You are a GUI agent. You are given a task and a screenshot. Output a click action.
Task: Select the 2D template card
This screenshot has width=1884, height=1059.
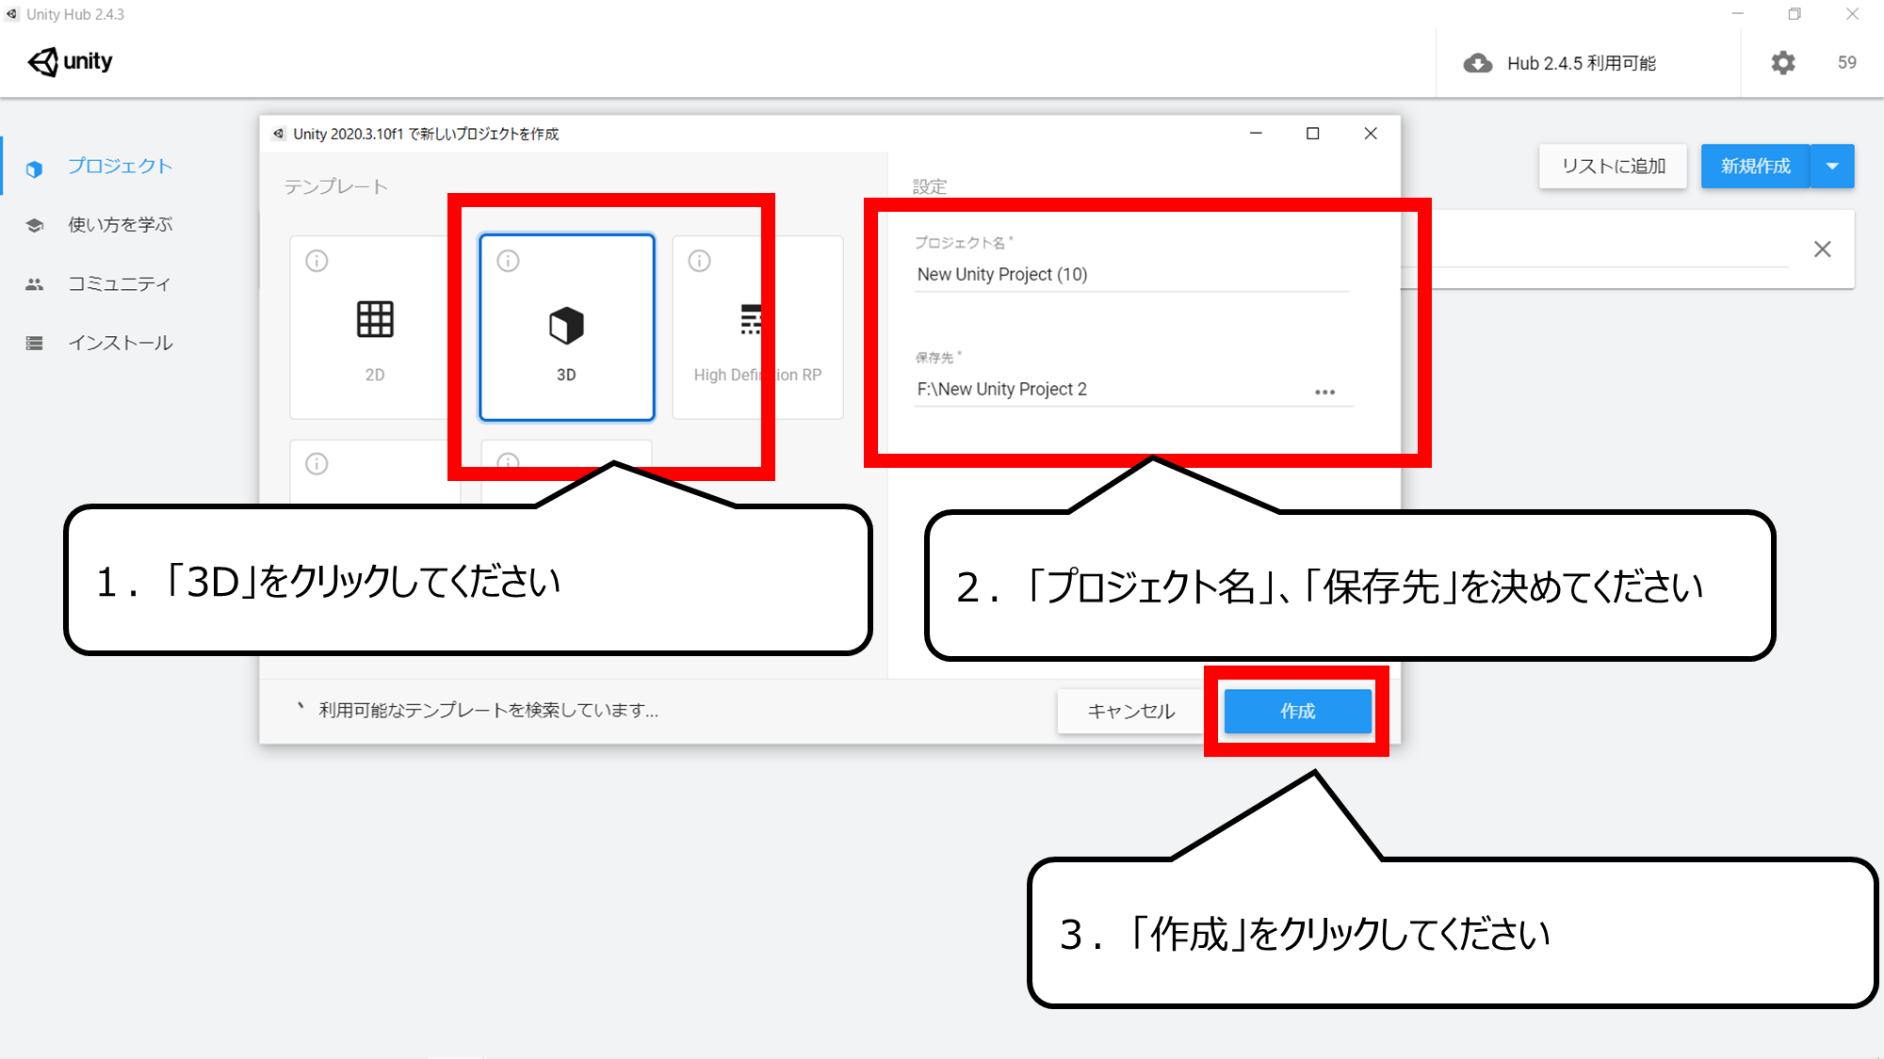[x=374, y=327]
